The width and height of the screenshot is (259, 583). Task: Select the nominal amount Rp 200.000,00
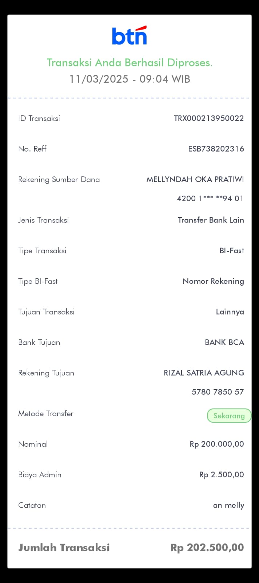(x=217, y=444)
